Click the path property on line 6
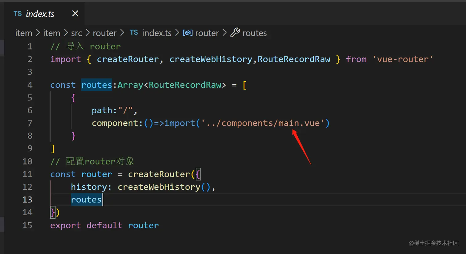The width and height of the screenshot is (466, 254). (102, 110)
